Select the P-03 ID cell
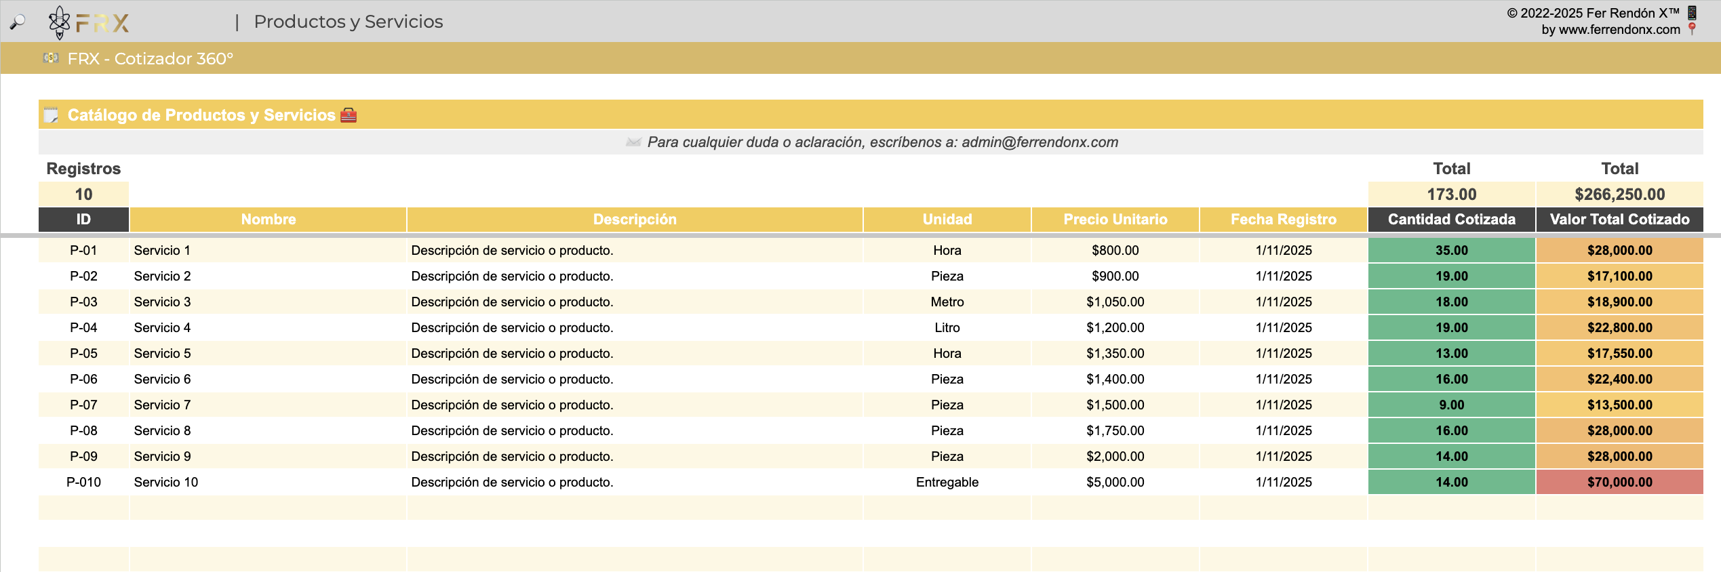 (83, 302)
